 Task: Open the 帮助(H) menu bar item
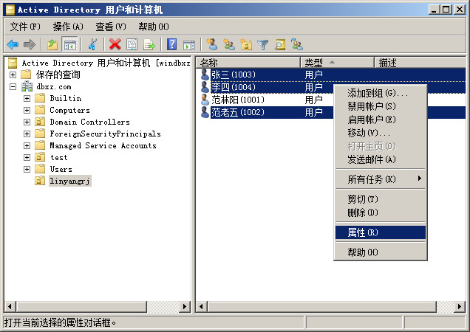coord(154,27)
